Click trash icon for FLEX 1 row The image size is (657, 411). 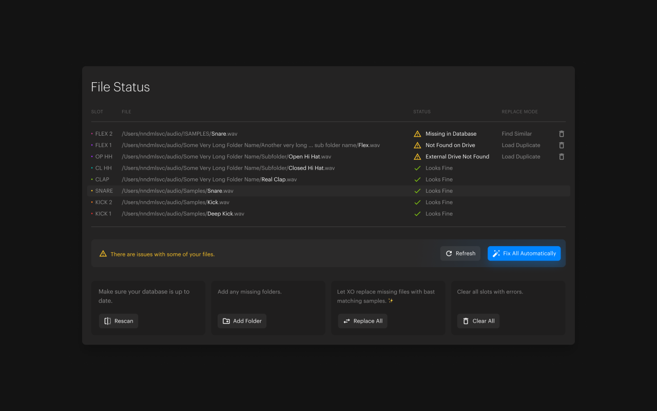(x=562, y=145)
